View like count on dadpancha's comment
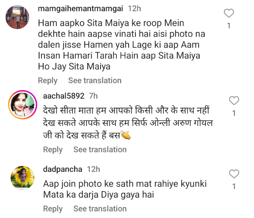 234,186
